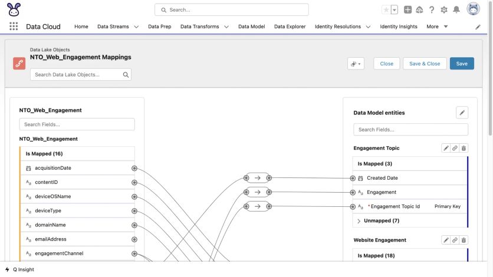Click the red Data Lake Object mapping icon
The image size is (493, 277).
[19, 64]
